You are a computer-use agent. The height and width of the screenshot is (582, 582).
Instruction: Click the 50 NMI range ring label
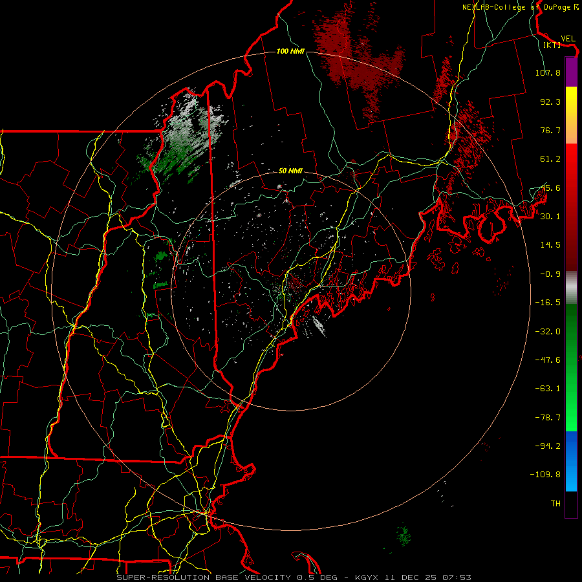[x=290, y=171]
